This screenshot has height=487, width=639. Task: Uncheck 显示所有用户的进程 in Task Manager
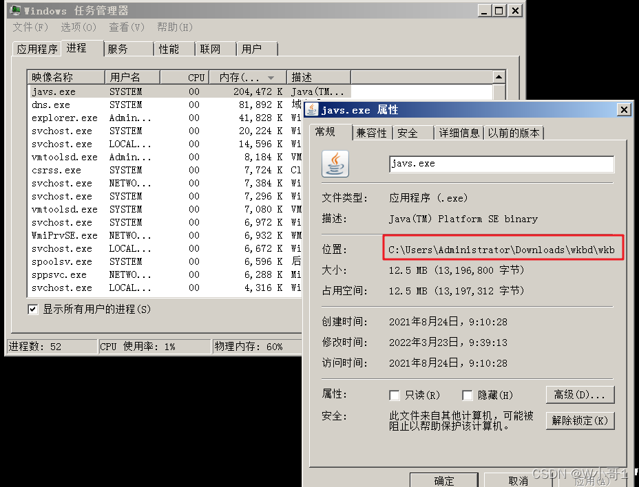click(32, 308)
